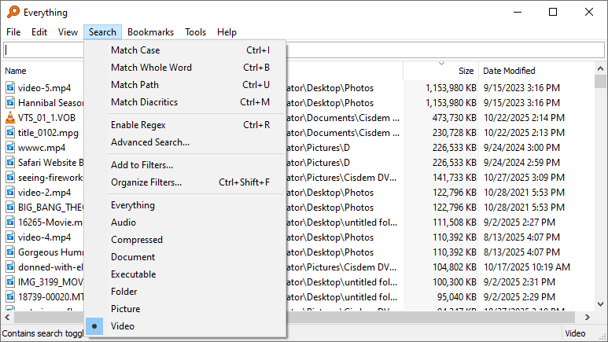Click the sort direction arrow above Size
Viewport: 608px width, 342px height.
pos(441,63)
